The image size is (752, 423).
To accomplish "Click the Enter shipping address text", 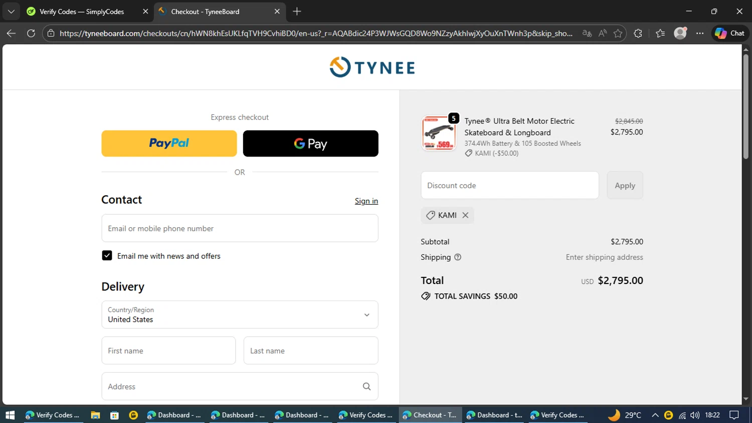I will 604,257.
